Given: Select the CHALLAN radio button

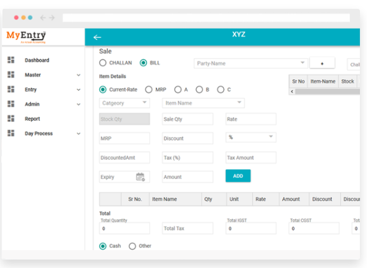Looking at the screenshot, I should click(x=103, y=63).
